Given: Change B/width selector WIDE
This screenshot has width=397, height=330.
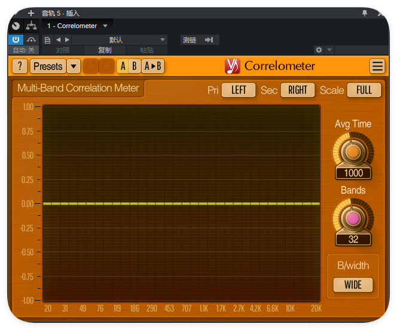Looking at the screenshot, I should coord(353,285).
